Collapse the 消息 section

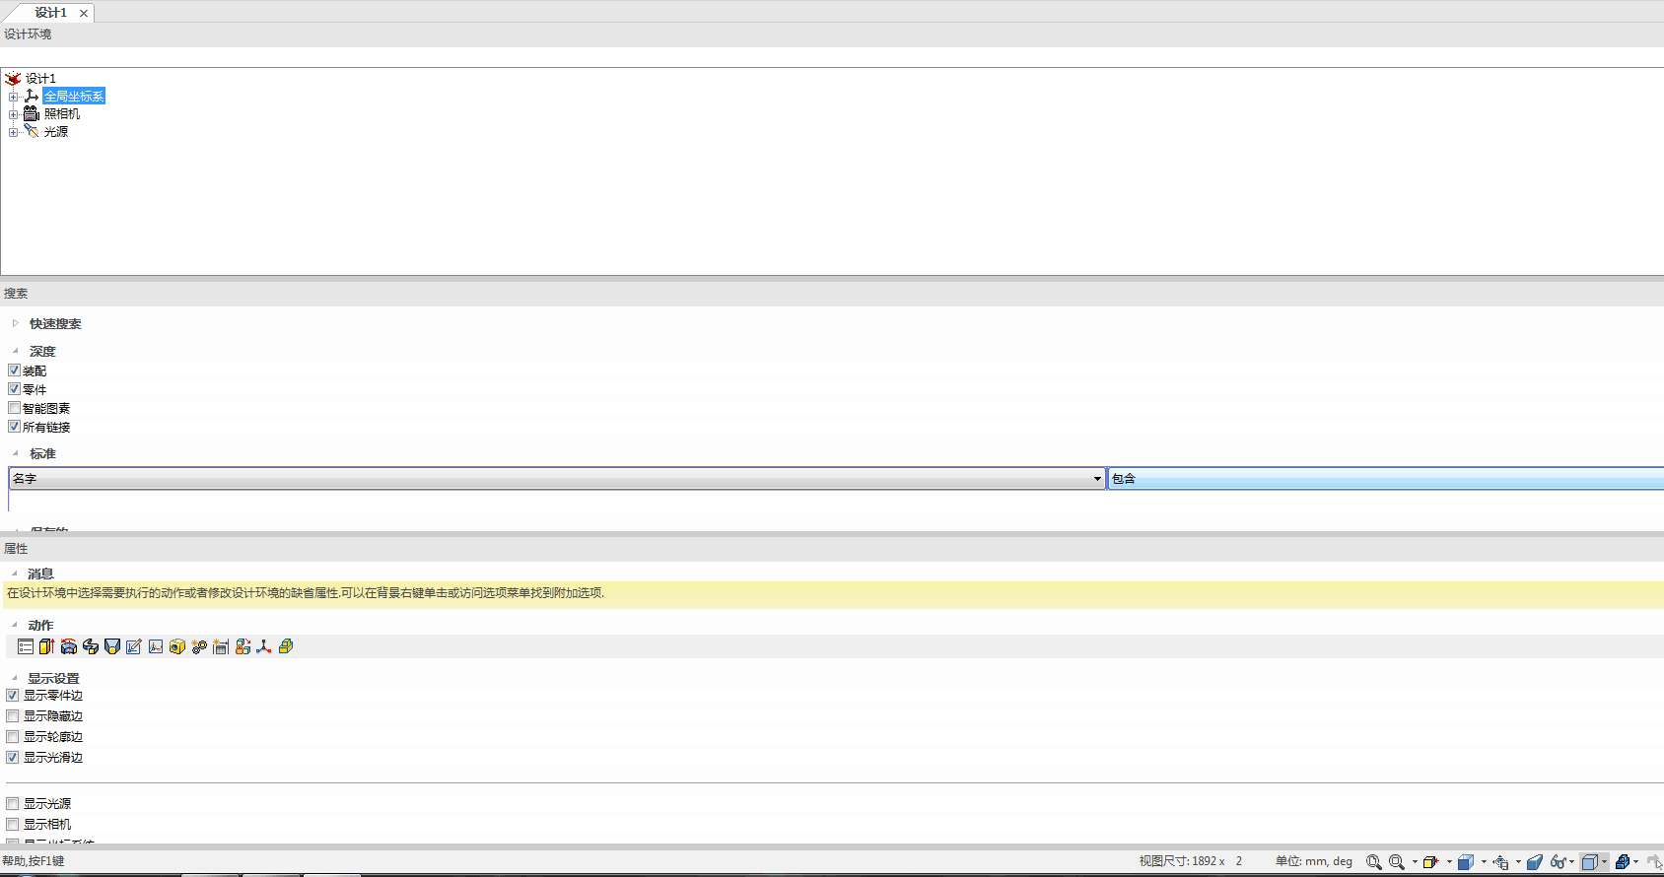[14, 573]
